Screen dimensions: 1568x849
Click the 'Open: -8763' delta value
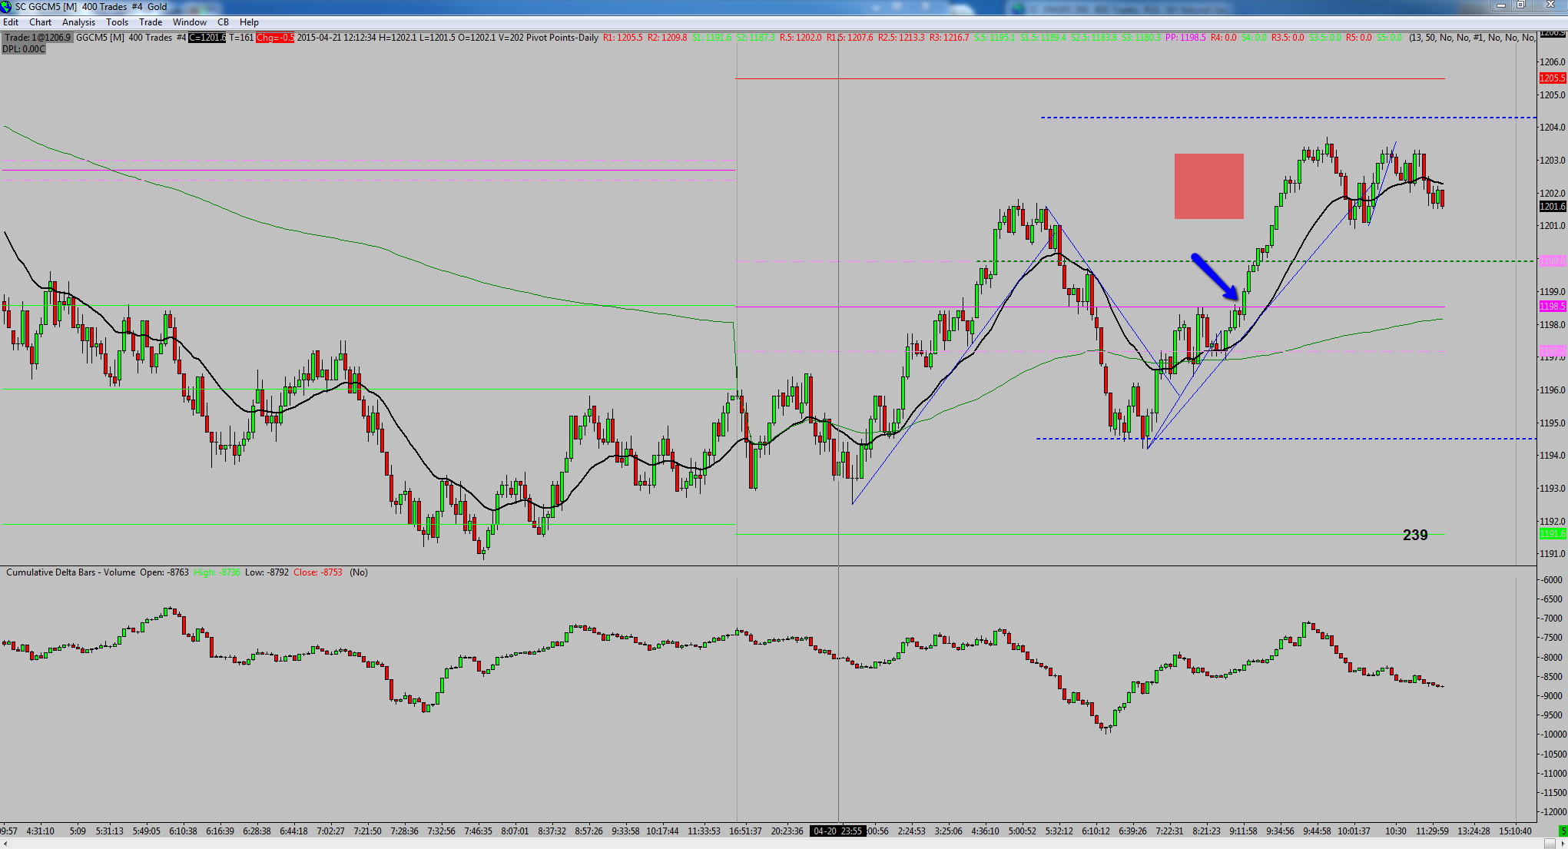click(164, 572)
